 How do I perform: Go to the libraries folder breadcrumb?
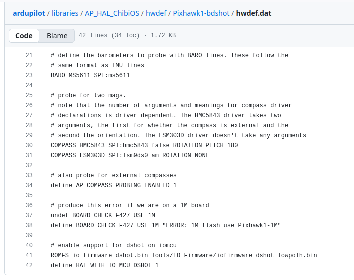point(65,13)
